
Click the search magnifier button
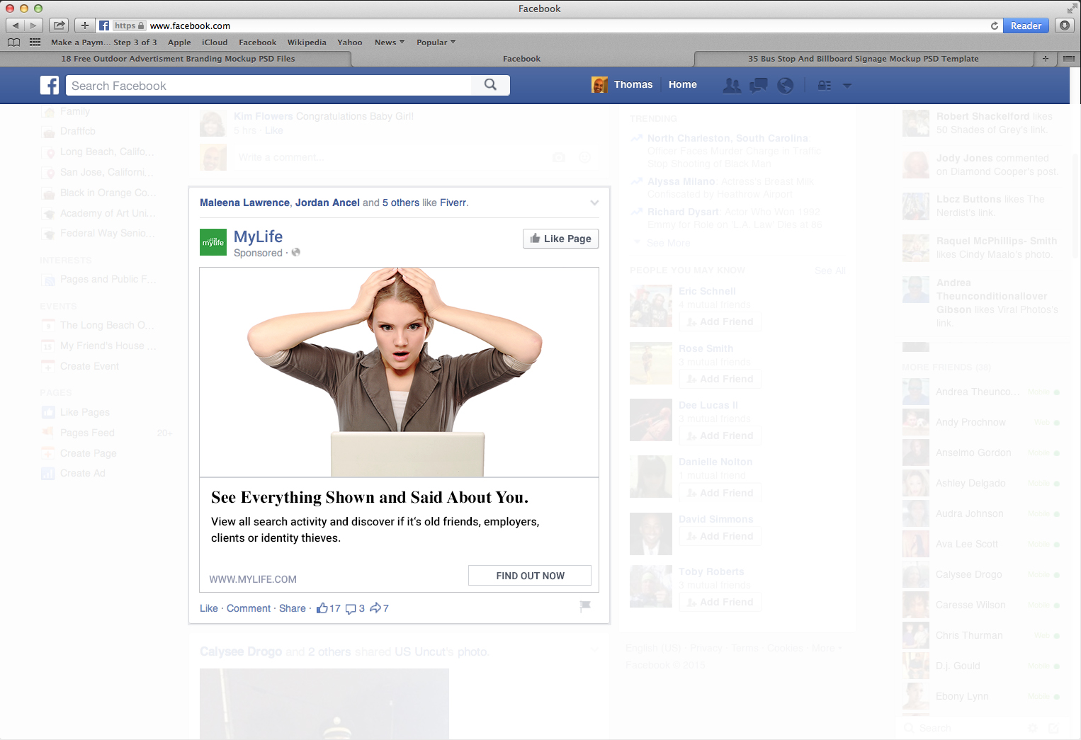pyautogui.click(x=490, y=85)
